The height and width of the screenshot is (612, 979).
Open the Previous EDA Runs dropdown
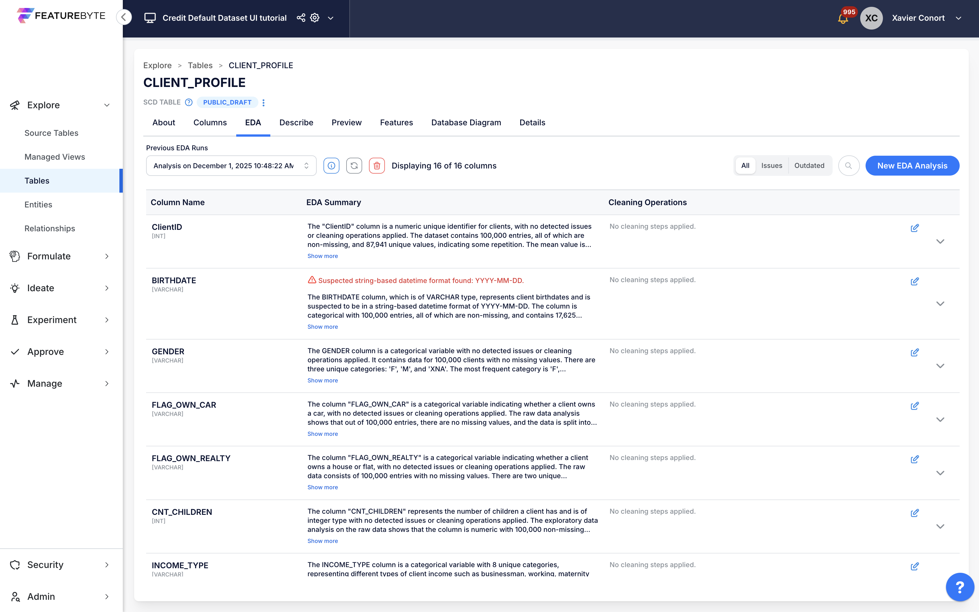click(231, 166)
